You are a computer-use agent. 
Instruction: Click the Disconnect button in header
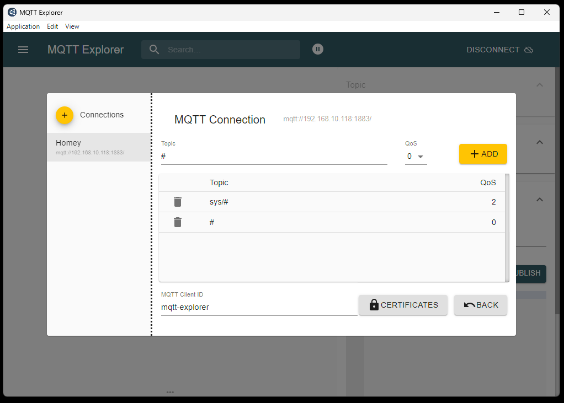click(499, 50)
